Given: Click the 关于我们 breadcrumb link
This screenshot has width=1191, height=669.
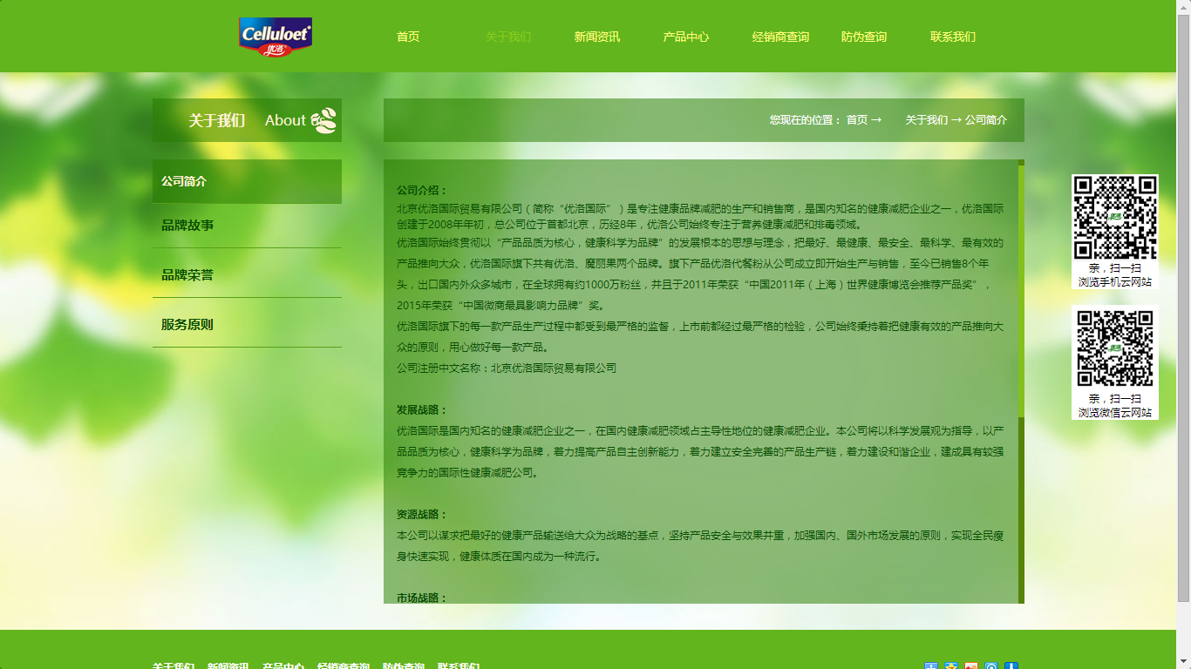Looking at the screenshot, I should 926,120.
